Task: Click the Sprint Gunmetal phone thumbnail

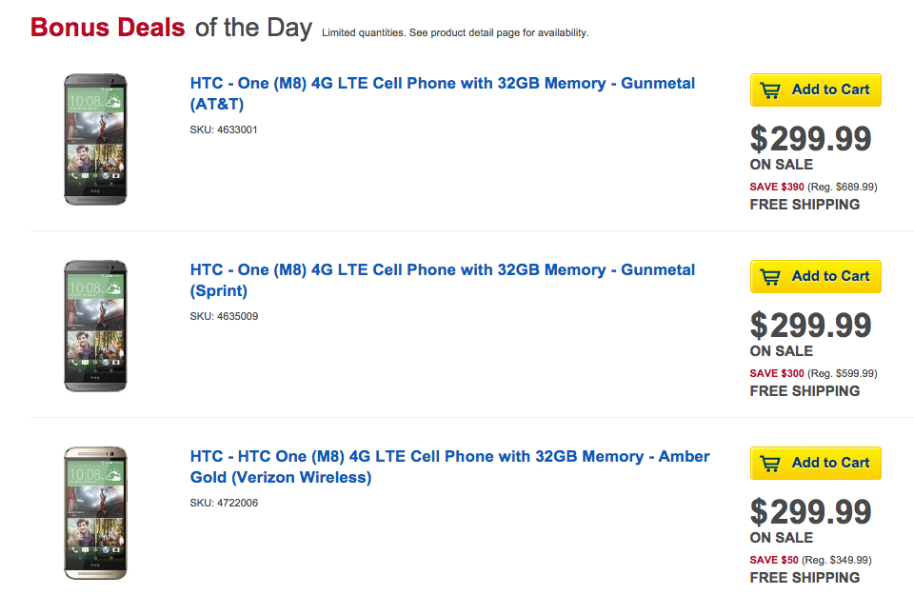Action: tap(95, 326)
